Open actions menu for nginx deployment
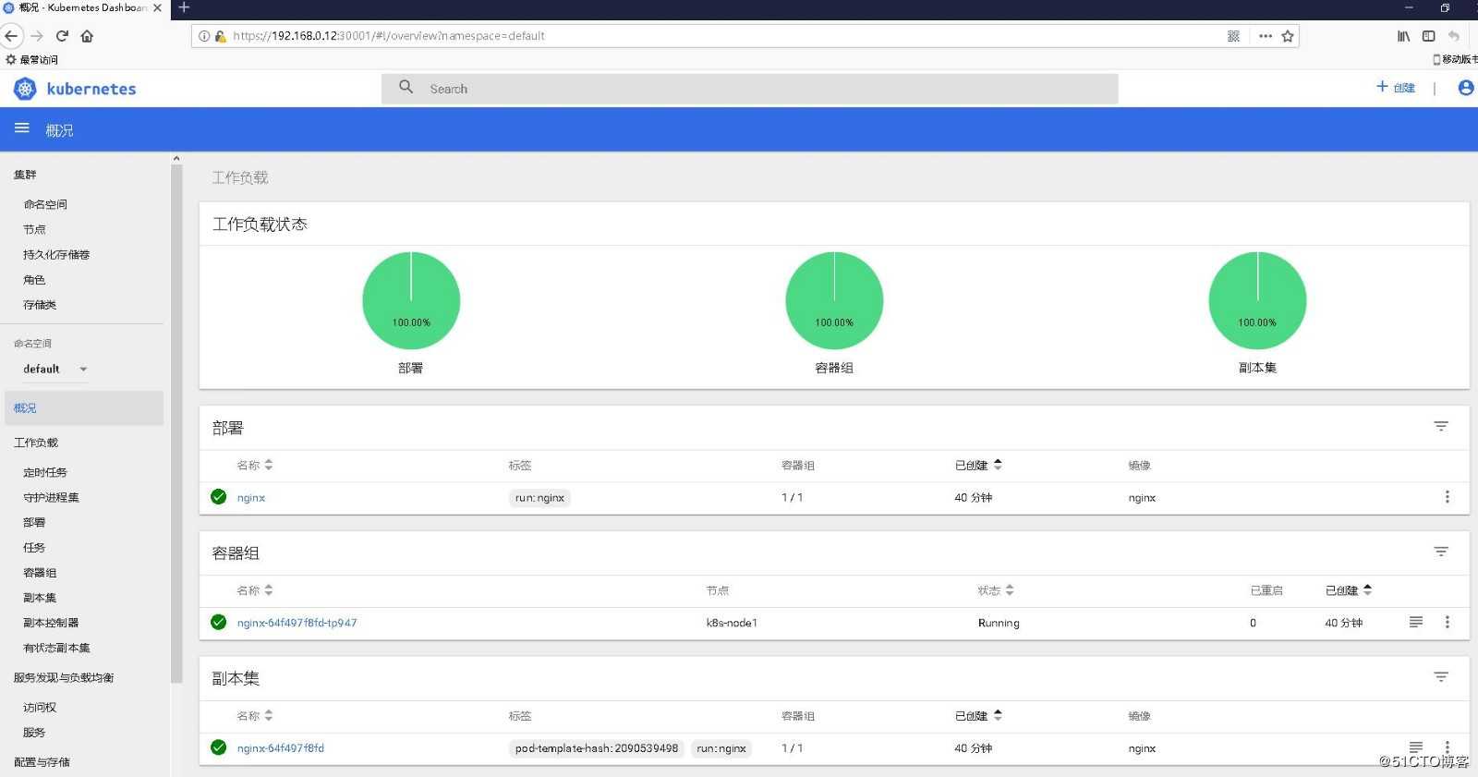This screenshot has height=777, width=1478. (1447, 497)
